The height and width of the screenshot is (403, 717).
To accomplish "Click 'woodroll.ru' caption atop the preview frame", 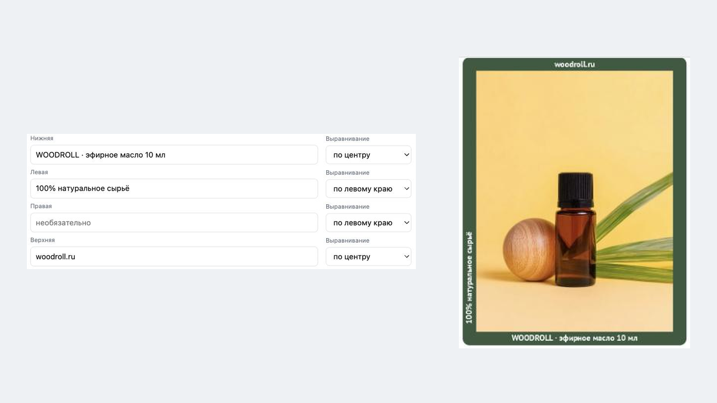I will coord(574,64).
